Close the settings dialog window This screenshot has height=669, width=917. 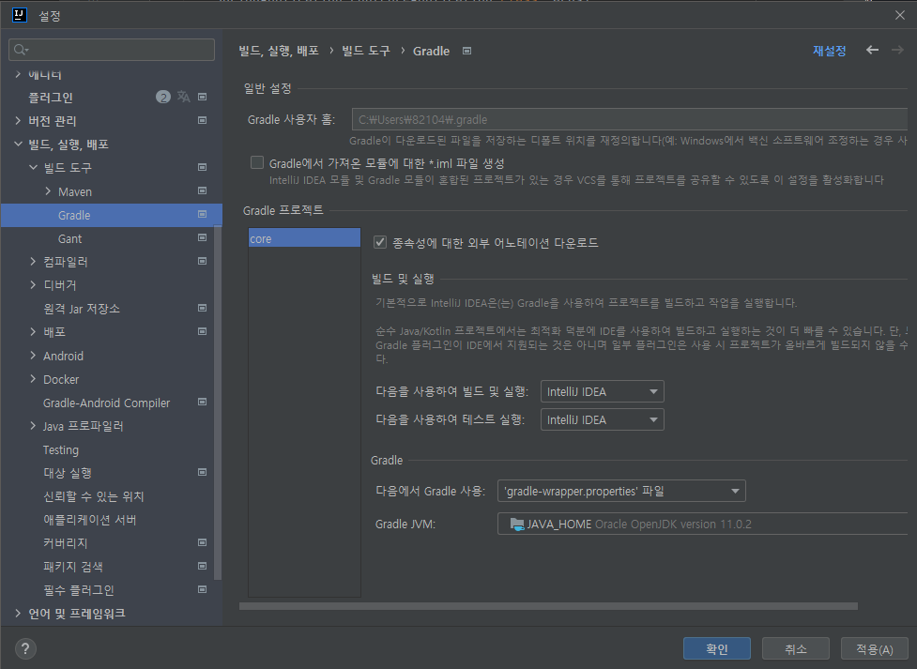[900, 15]
